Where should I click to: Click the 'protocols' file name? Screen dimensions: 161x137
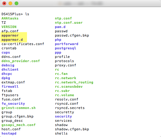[64, 61]
